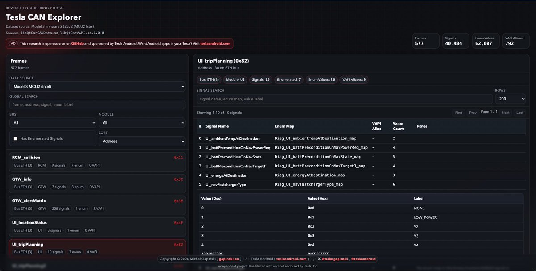Focus the Global Search input field
The height and width of the screenshot is (271, 536).
pos(97,104)
